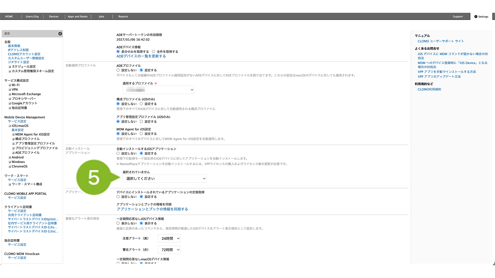This screenshot has height=278, width=495.
Task: Expand the ADEプロファイル tree item
Action: (13, 153)
